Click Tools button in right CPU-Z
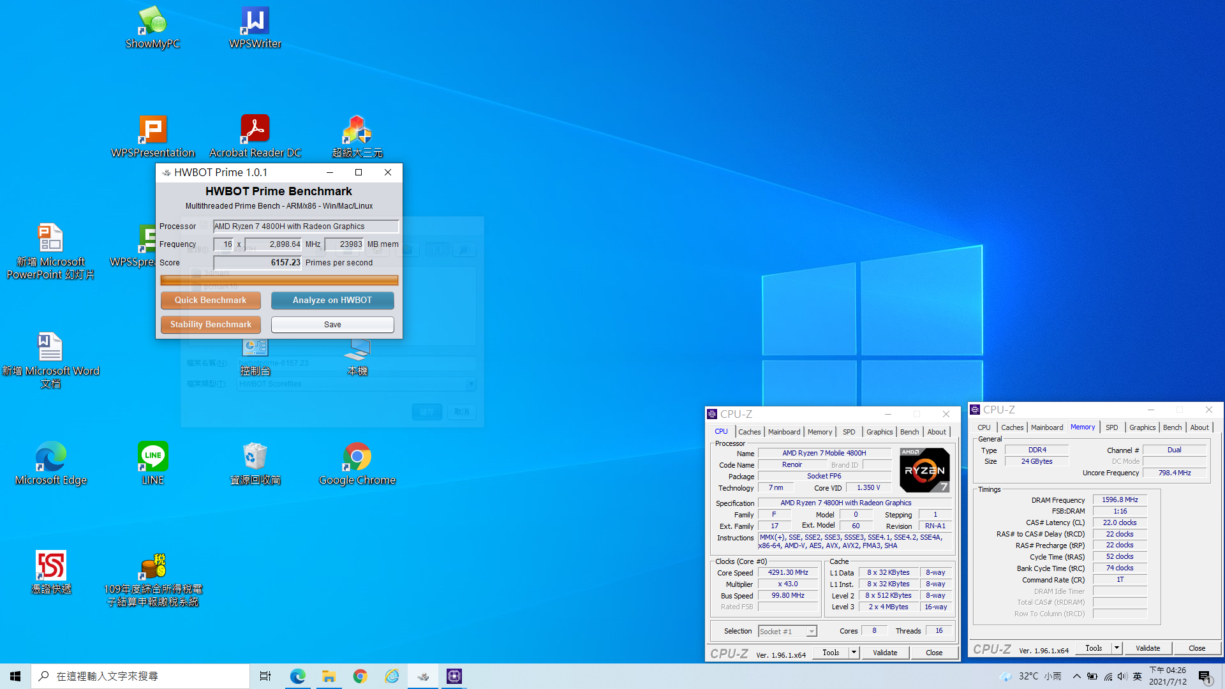Screen dimensions: 1225x689 [1094, 648]
